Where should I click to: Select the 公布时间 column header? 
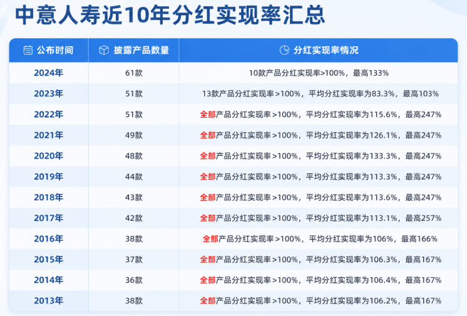[49, 50]
